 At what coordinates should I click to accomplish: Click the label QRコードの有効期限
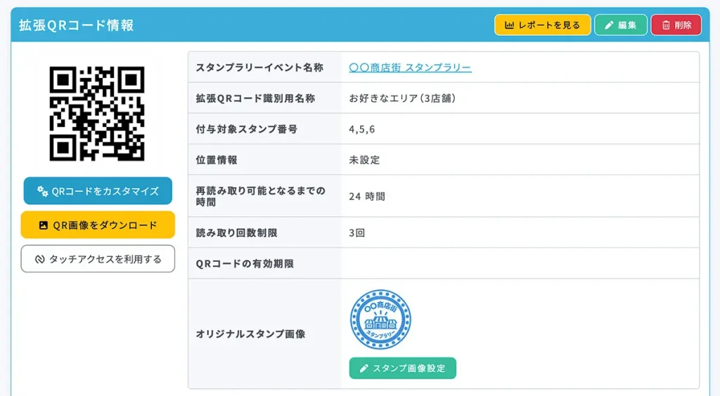tap(245, 263)
